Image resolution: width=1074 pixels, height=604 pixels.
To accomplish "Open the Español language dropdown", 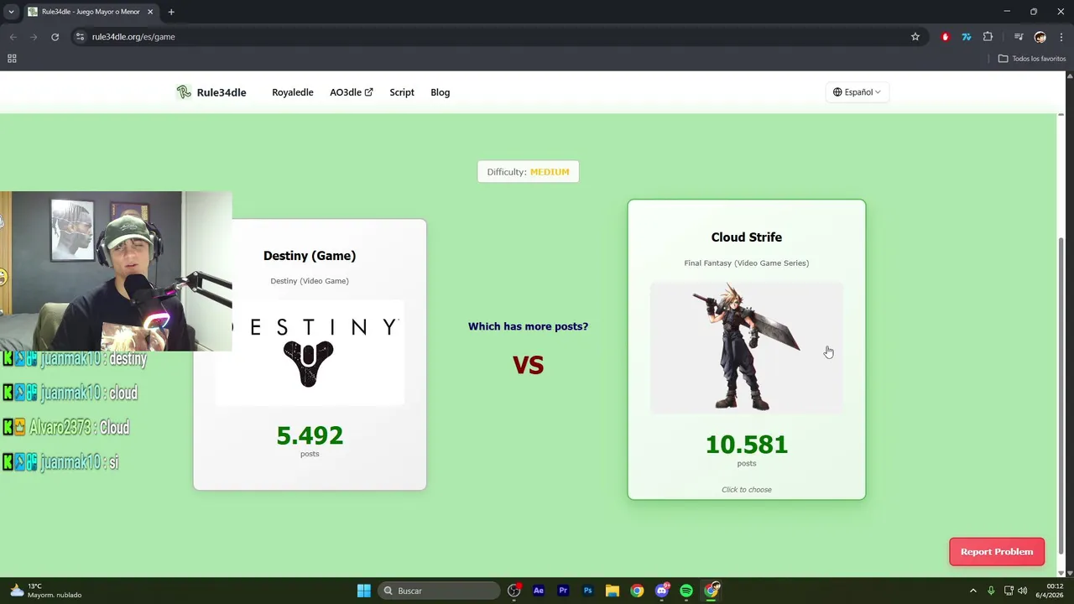I will (857, 92).
